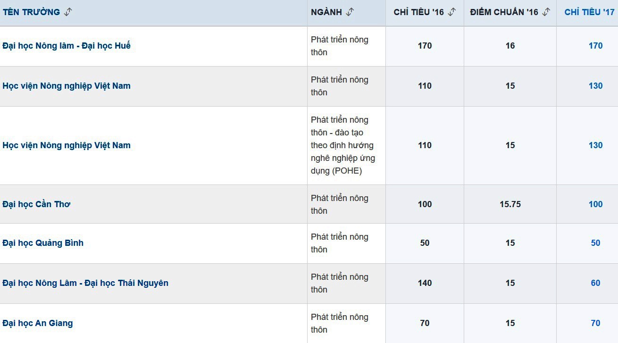Screen dimensions: 618x343
Task: Click NGÀNH header label
Action: 326,12
